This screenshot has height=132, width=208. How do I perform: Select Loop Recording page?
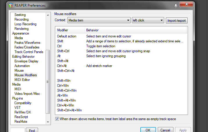point(26,24)
